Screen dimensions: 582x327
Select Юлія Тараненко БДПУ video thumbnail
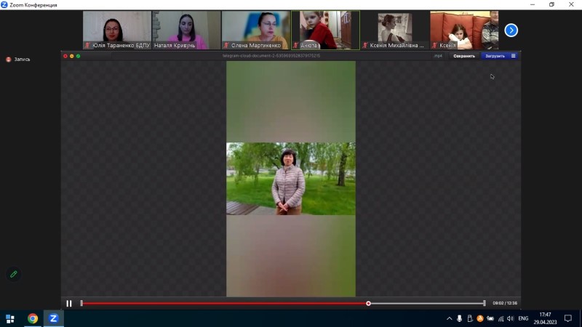click(x=117, y=30)
